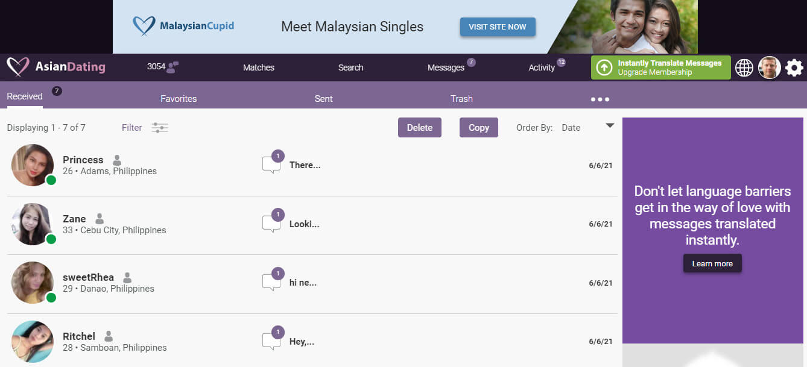
Task: Open the settings gear icon
Action: [x=794, y=67]
